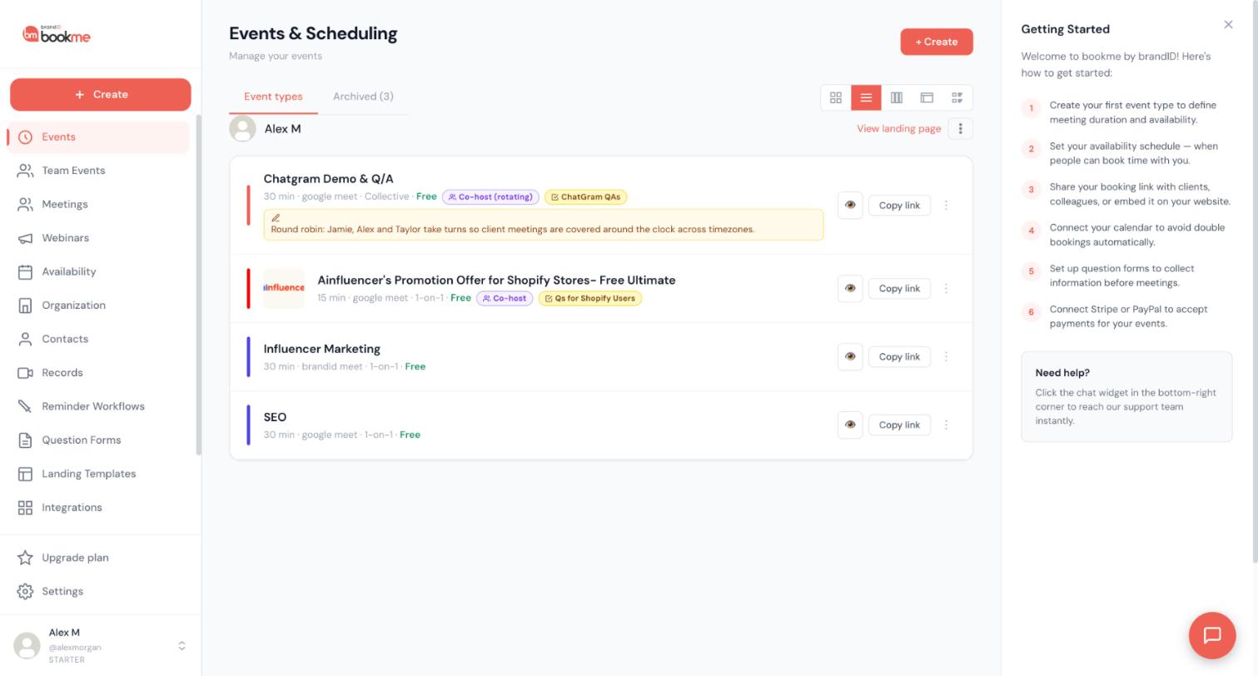The height and width of the screenshot is (676, 1258).
Task: Open Team Events in sidebar
Action: tap(99, 171)
